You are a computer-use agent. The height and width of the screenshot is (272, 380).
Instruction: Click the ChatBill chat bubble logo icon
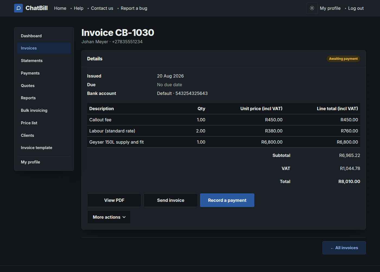(18, 8)
